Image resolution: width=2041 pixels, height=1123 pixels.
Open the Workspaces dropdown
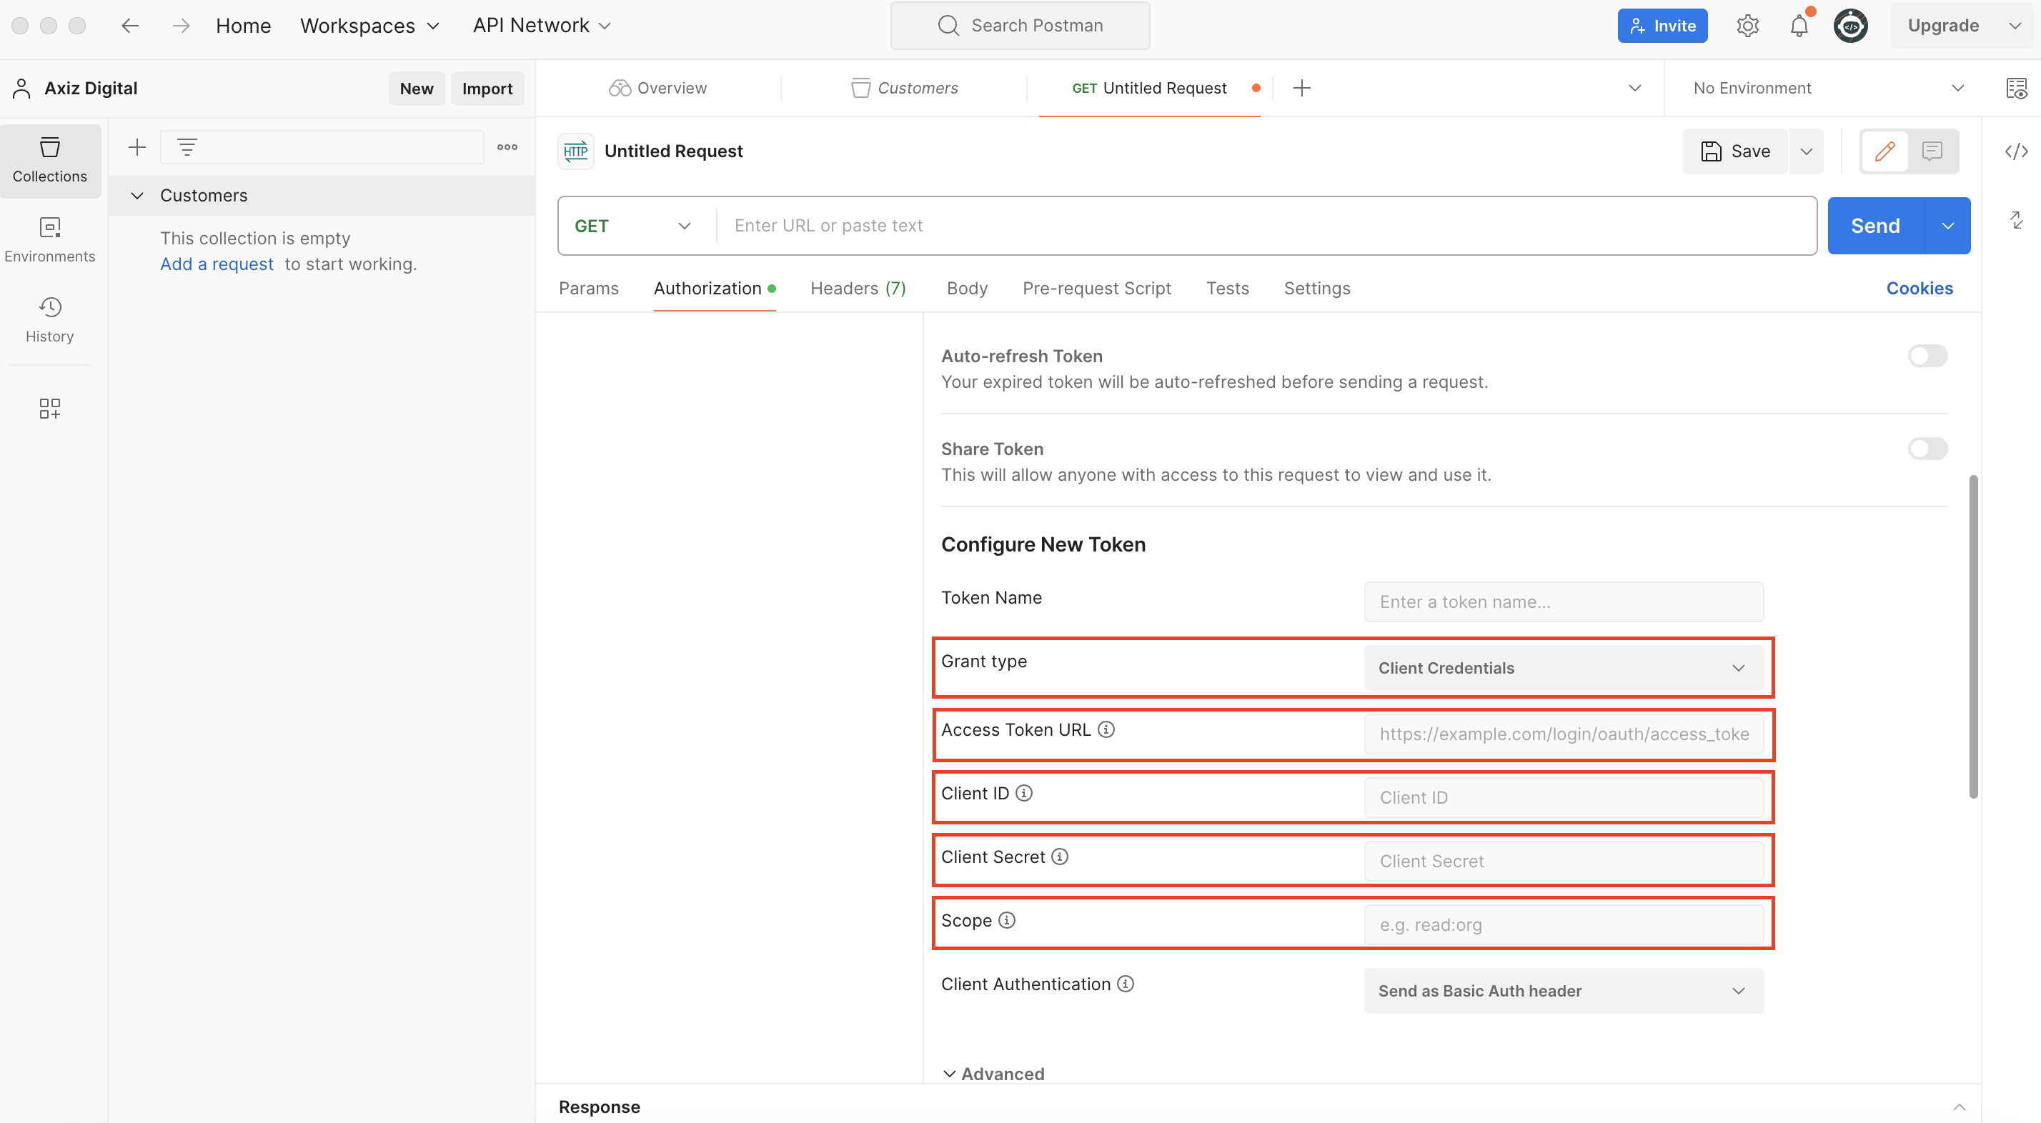tap(369, 25)
